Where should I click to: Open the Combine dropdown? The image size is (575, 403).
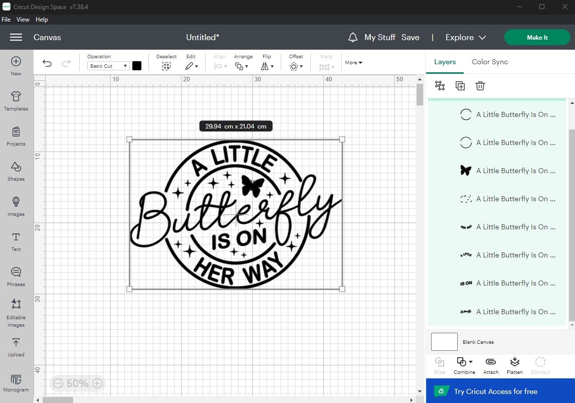464,365
